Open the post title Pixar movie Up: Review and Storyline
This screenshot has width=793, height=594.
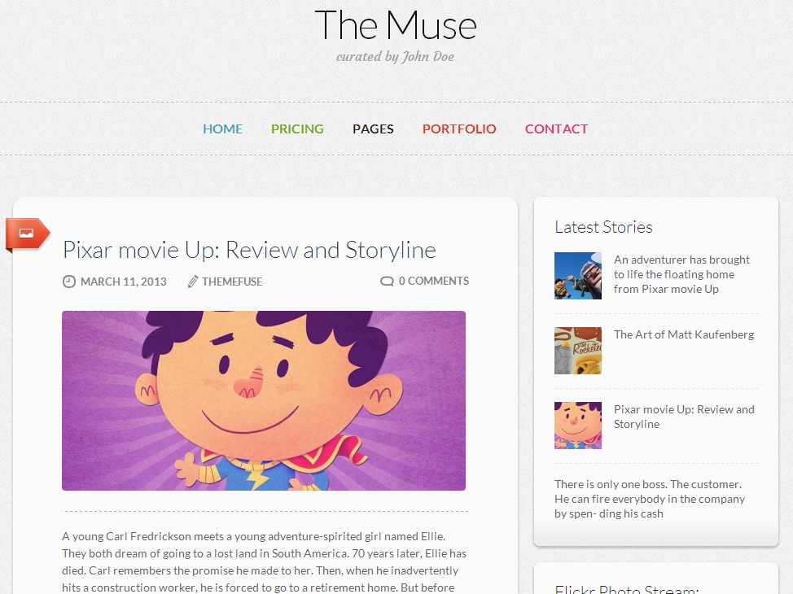[249, 250]
